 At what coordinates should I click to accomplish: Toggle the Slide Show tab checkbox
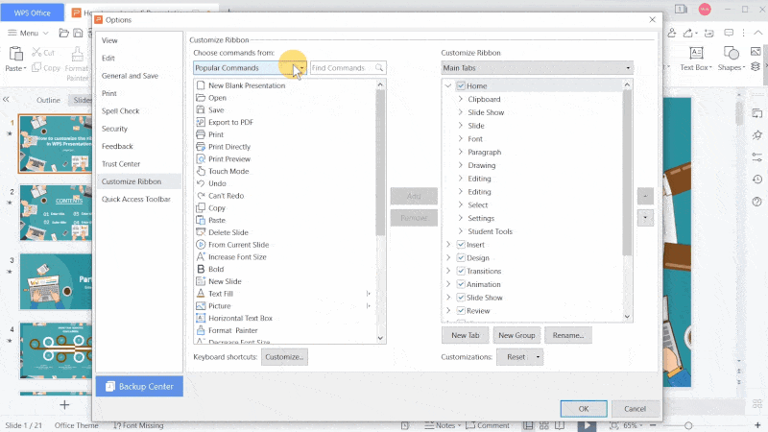pos(461,298)
